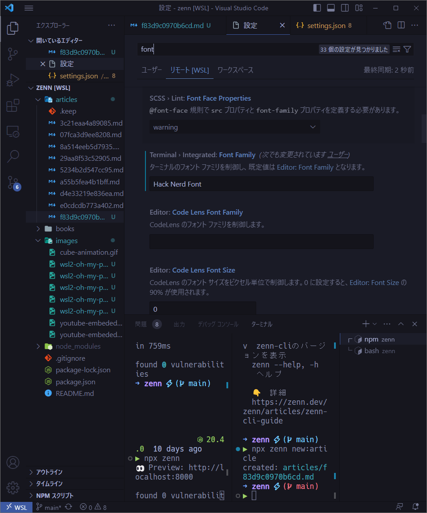
Task: Click the filter settings funnel icon
Action: click(407, 49)
